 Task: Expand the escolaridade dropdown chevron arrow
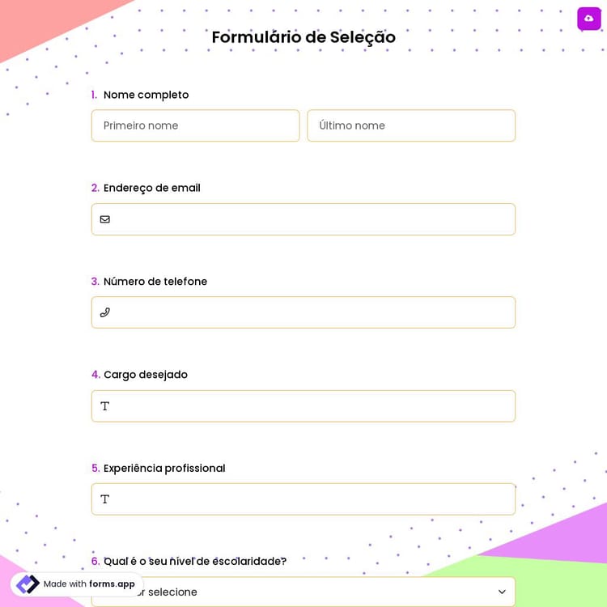[x=502, y=592]
